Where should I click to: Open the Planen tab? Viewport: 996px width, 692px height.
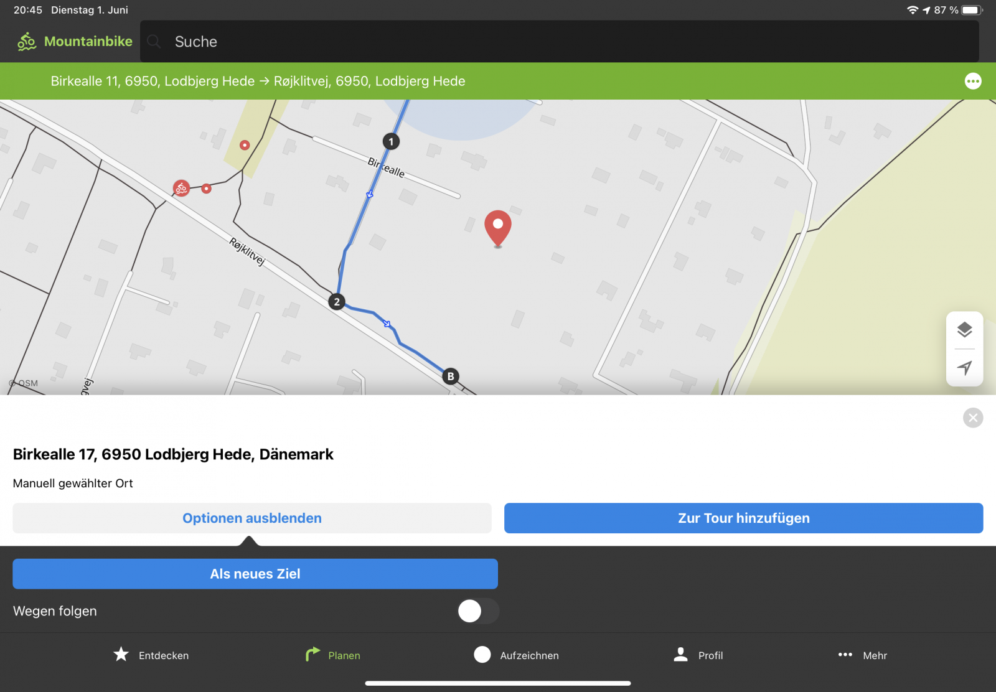[333, 655]
